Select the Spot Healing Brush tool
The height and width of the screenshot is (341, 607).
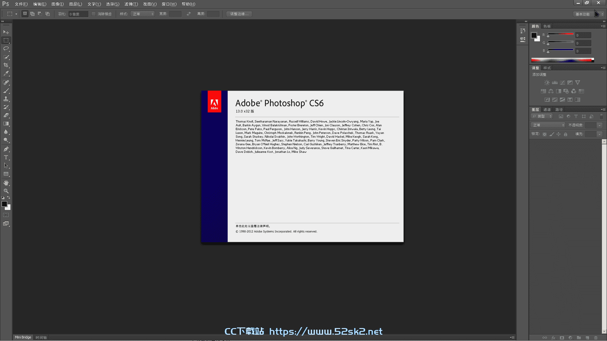[x=6, y=82]
